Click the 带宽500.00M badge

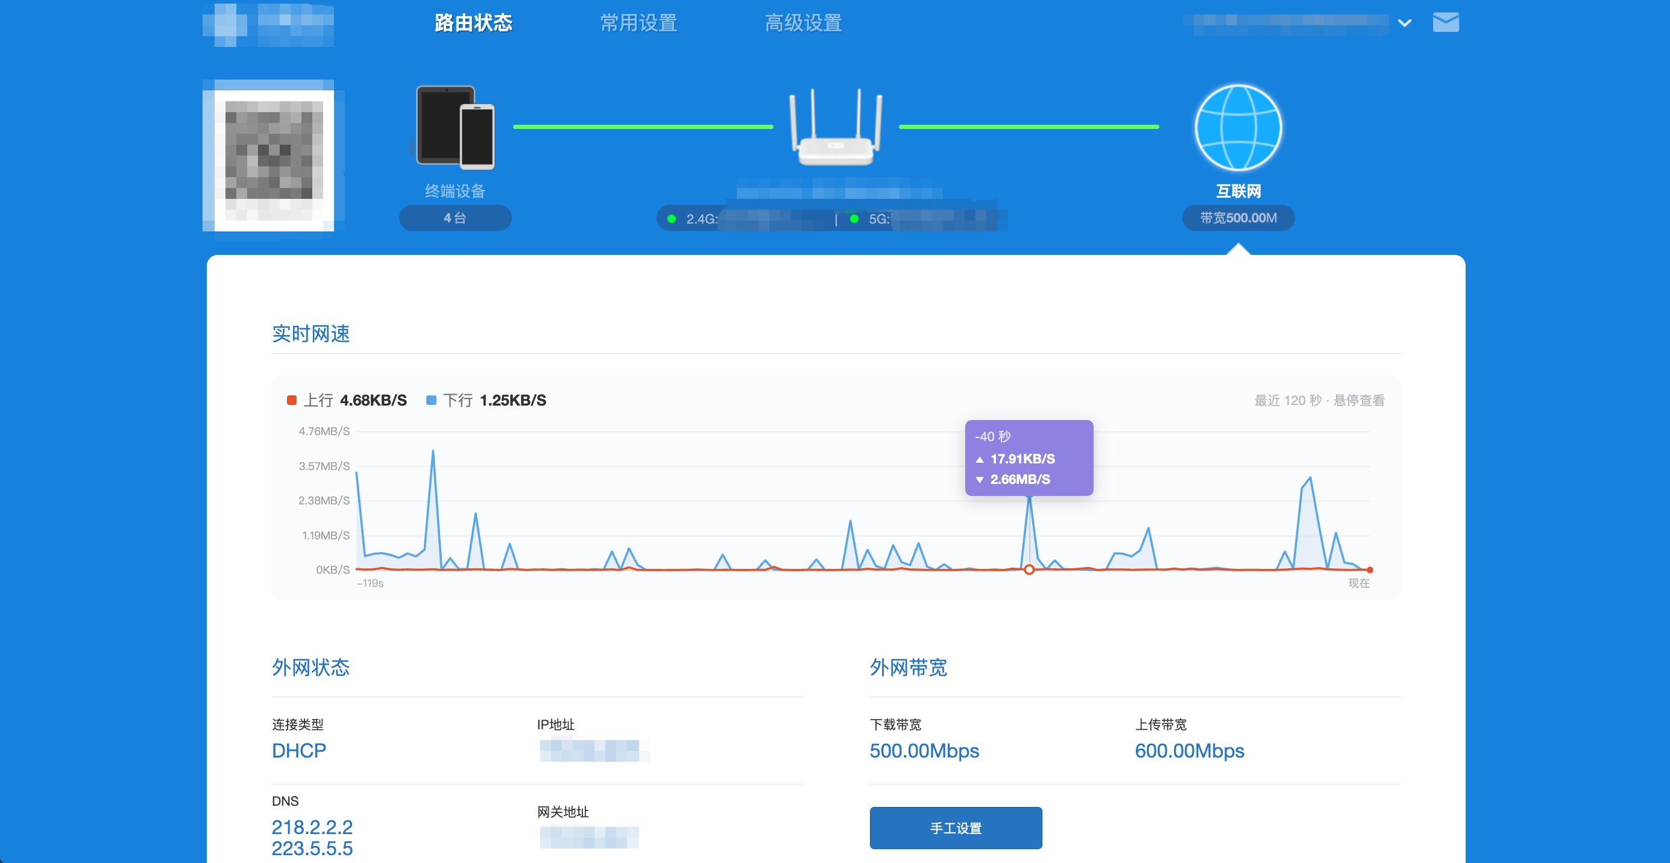(1238, 218)
